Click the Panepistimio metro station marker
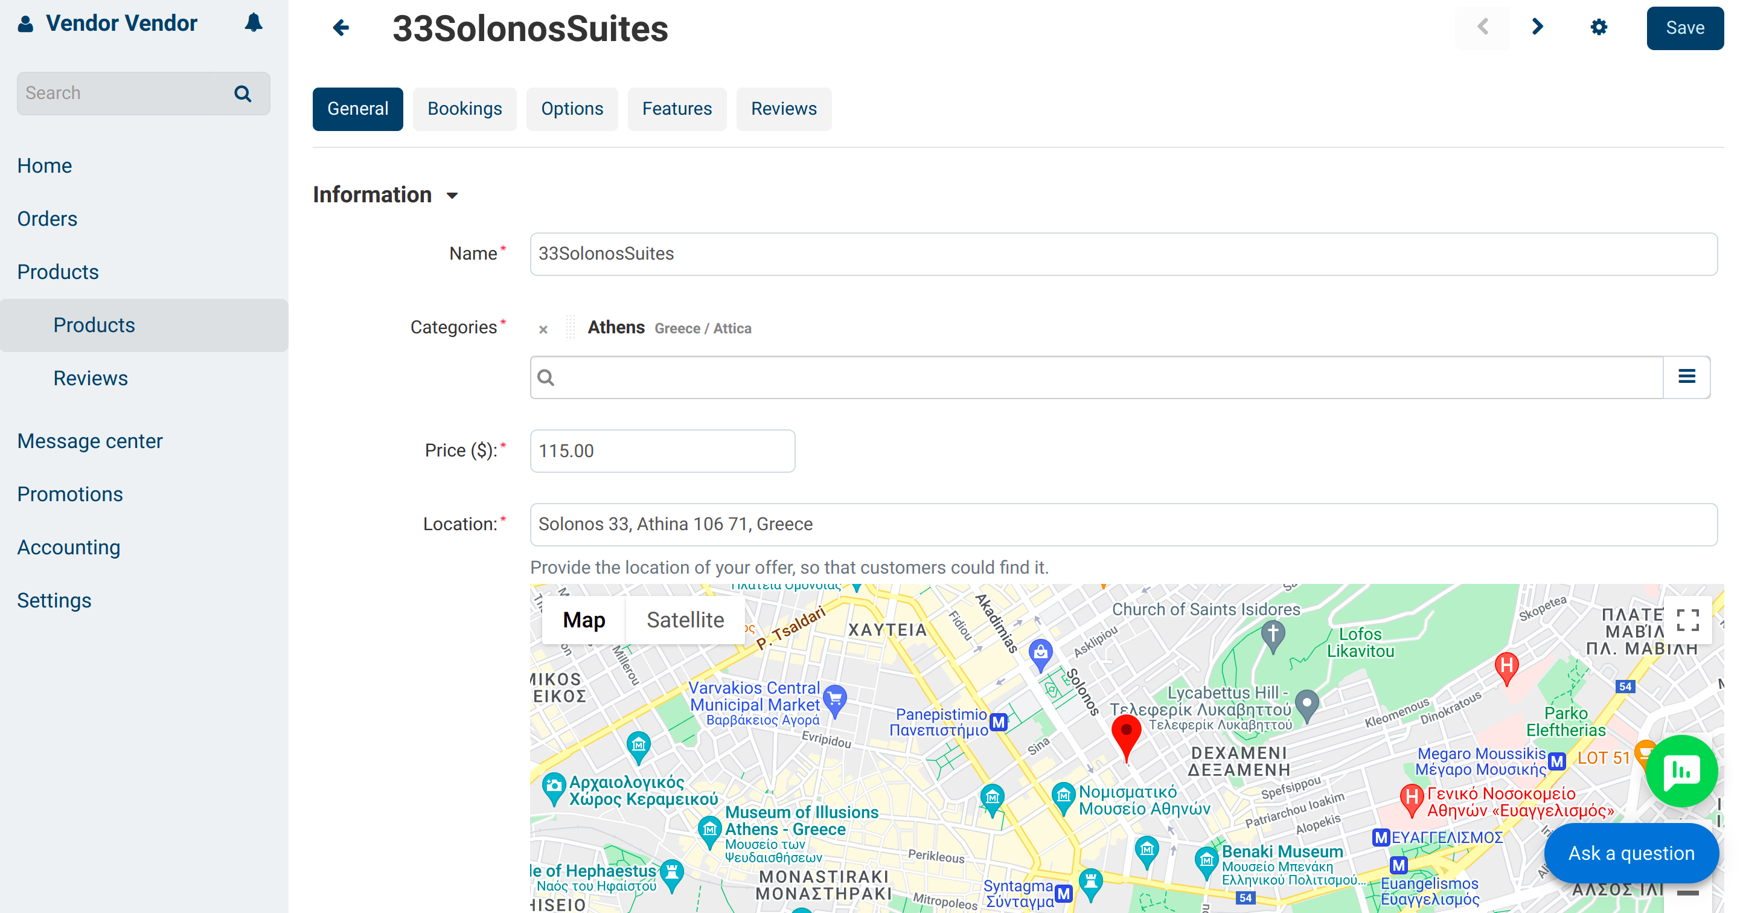 tap(999, 722)
